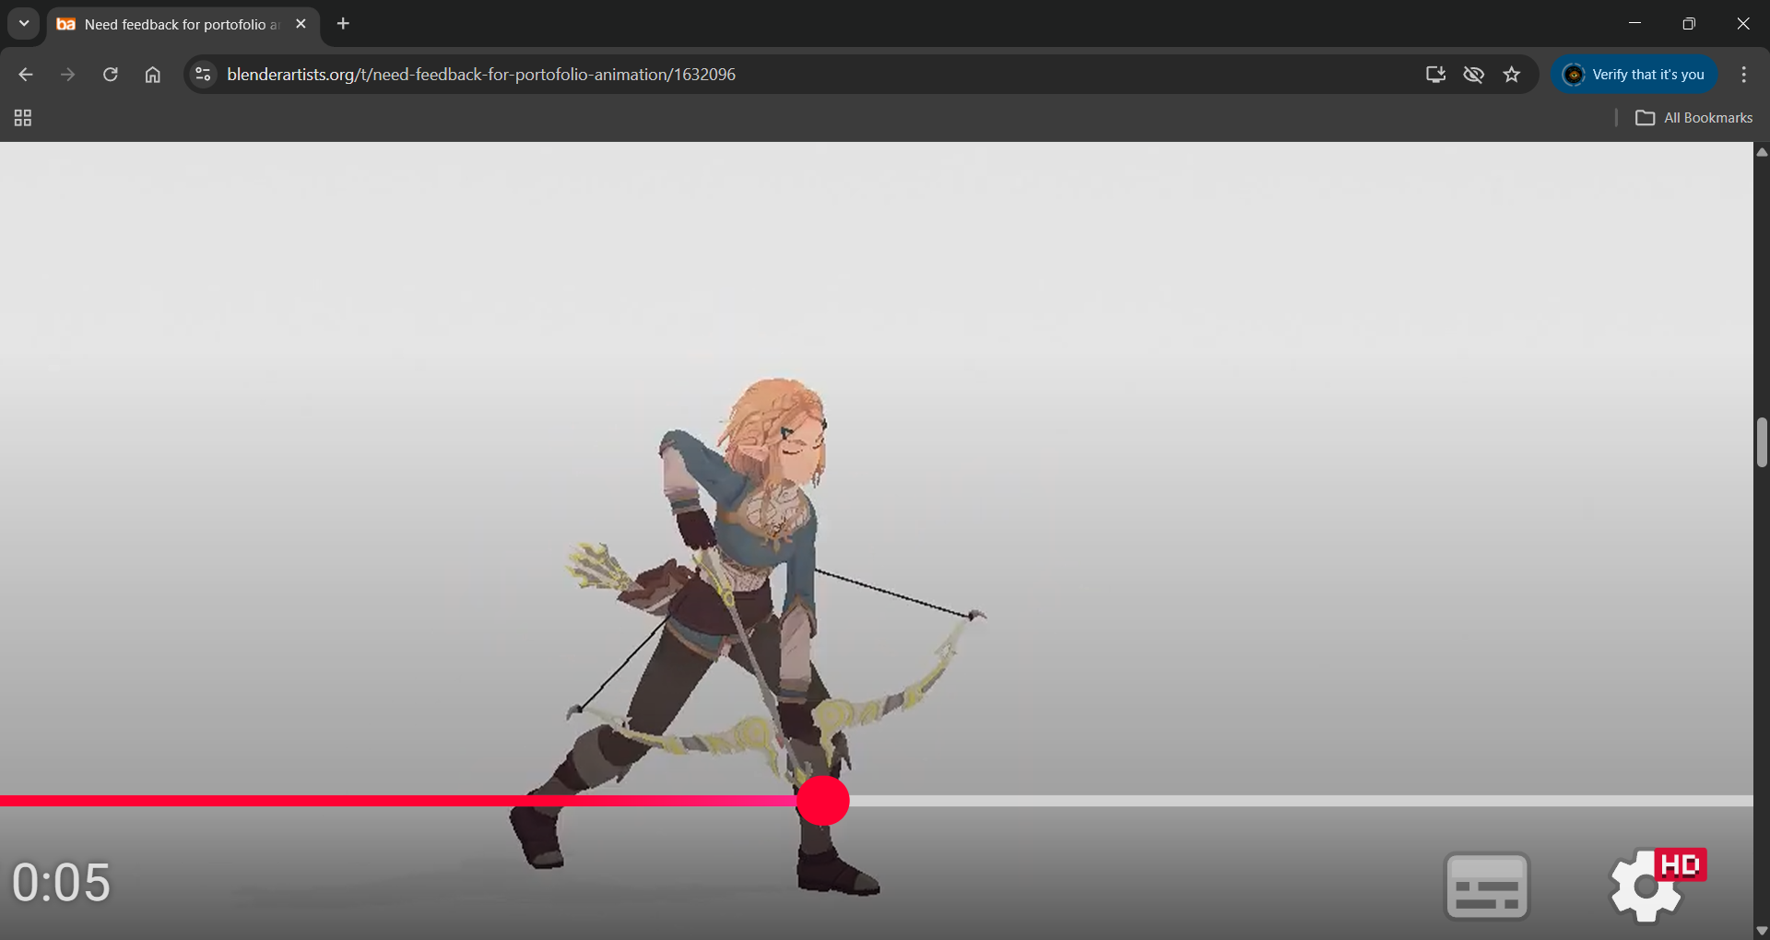Screen dimensions: 1770x940
Task: Open tracking protection eye icon
Action: pyautogui.click(x=1473, y=75)
